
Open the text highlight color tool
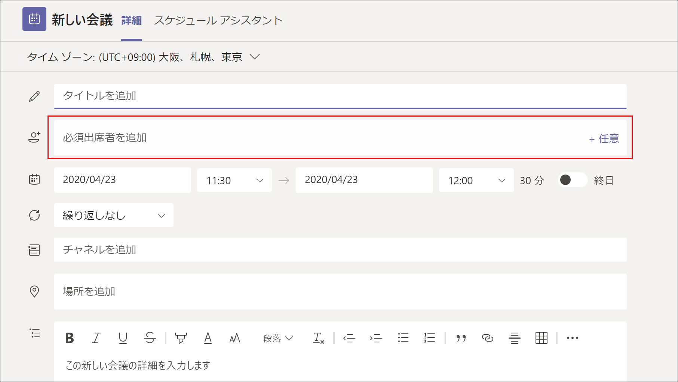click(x=181, y=338)
